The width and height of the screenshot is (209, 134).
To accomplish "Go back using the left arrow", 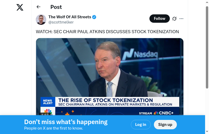I will [x=39, y=7].
